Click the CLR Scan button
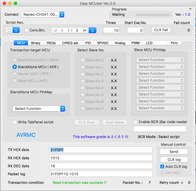 (87, 122)
